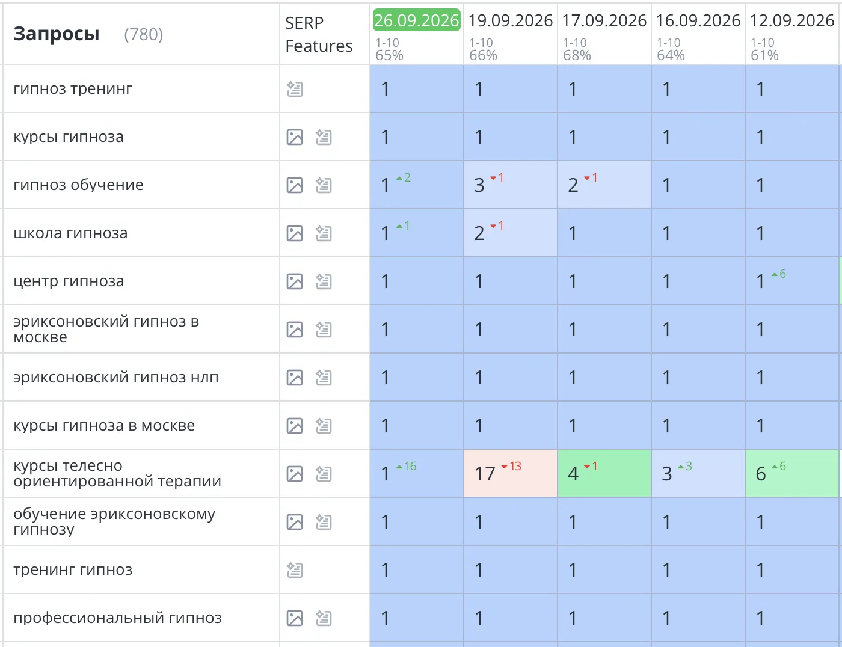Click the news snippet icon for тренинг гипноз
842x647 pixels.
(x=295, y=570)
